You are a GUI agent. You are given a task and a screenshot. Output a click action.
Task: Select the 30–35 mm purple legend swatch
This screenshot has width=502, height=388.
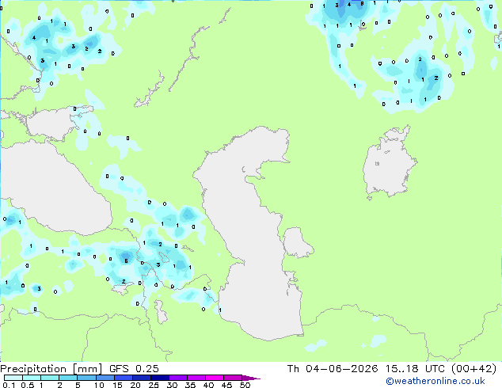pos(178,378)
